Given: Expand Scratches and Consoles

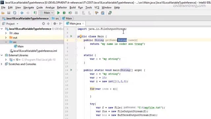Looking at the screenshot, I should 1,64.
